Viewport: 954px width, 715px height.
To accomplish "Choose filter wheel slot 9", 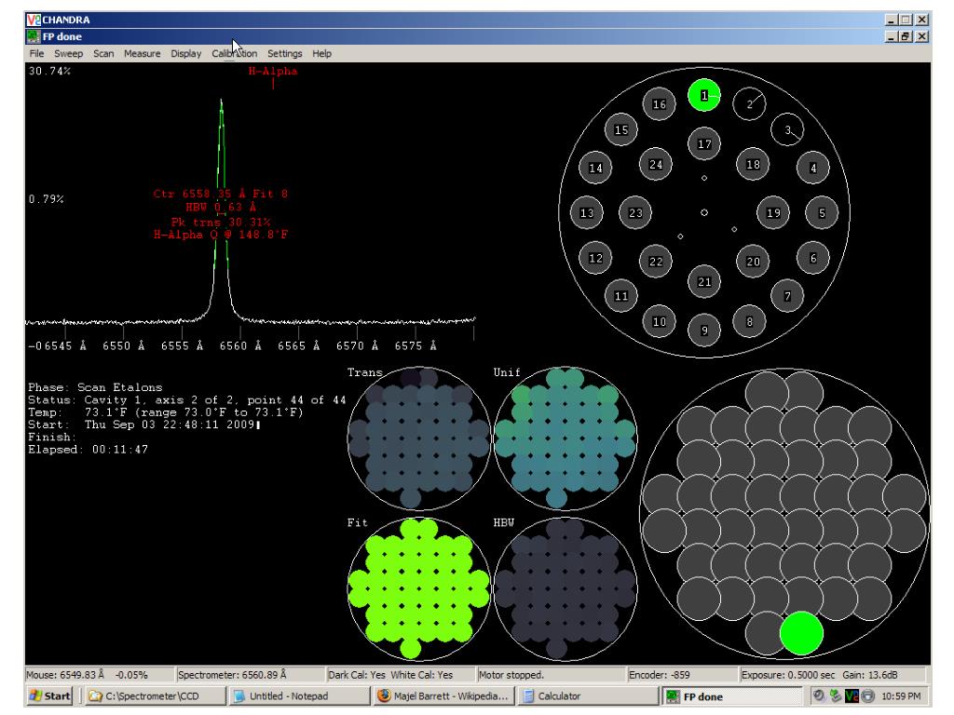I will pos(704,331).
